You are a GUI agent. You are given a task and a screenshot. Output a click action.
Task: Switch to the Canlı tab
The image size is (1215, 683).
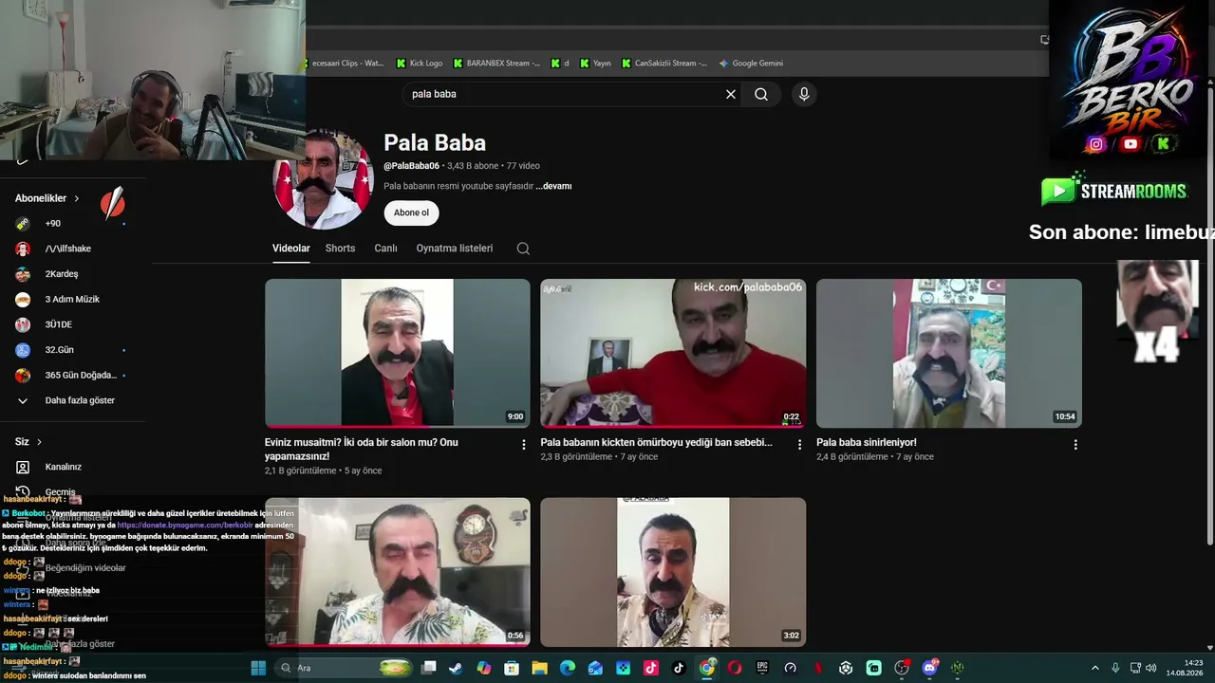point(385,249)
